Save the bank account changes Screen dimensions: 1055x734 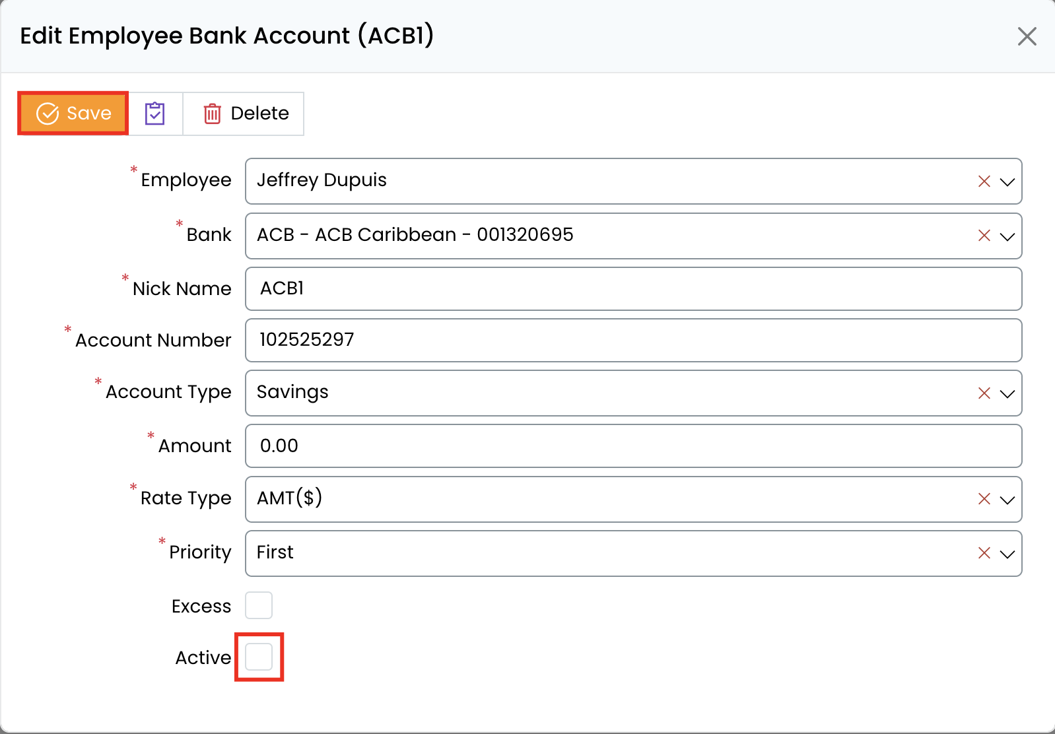coord(73,114)
